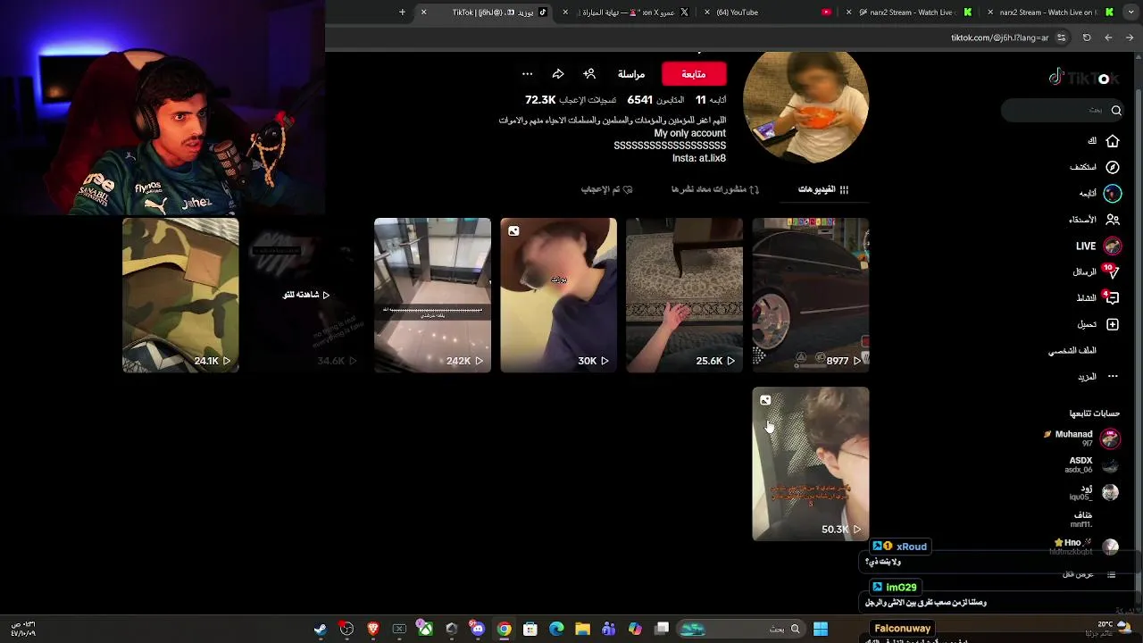Viewport: 1143px width, 643px height.
Task: Click the Upload plus icon in sidebar
Action: coord(1112,324)
